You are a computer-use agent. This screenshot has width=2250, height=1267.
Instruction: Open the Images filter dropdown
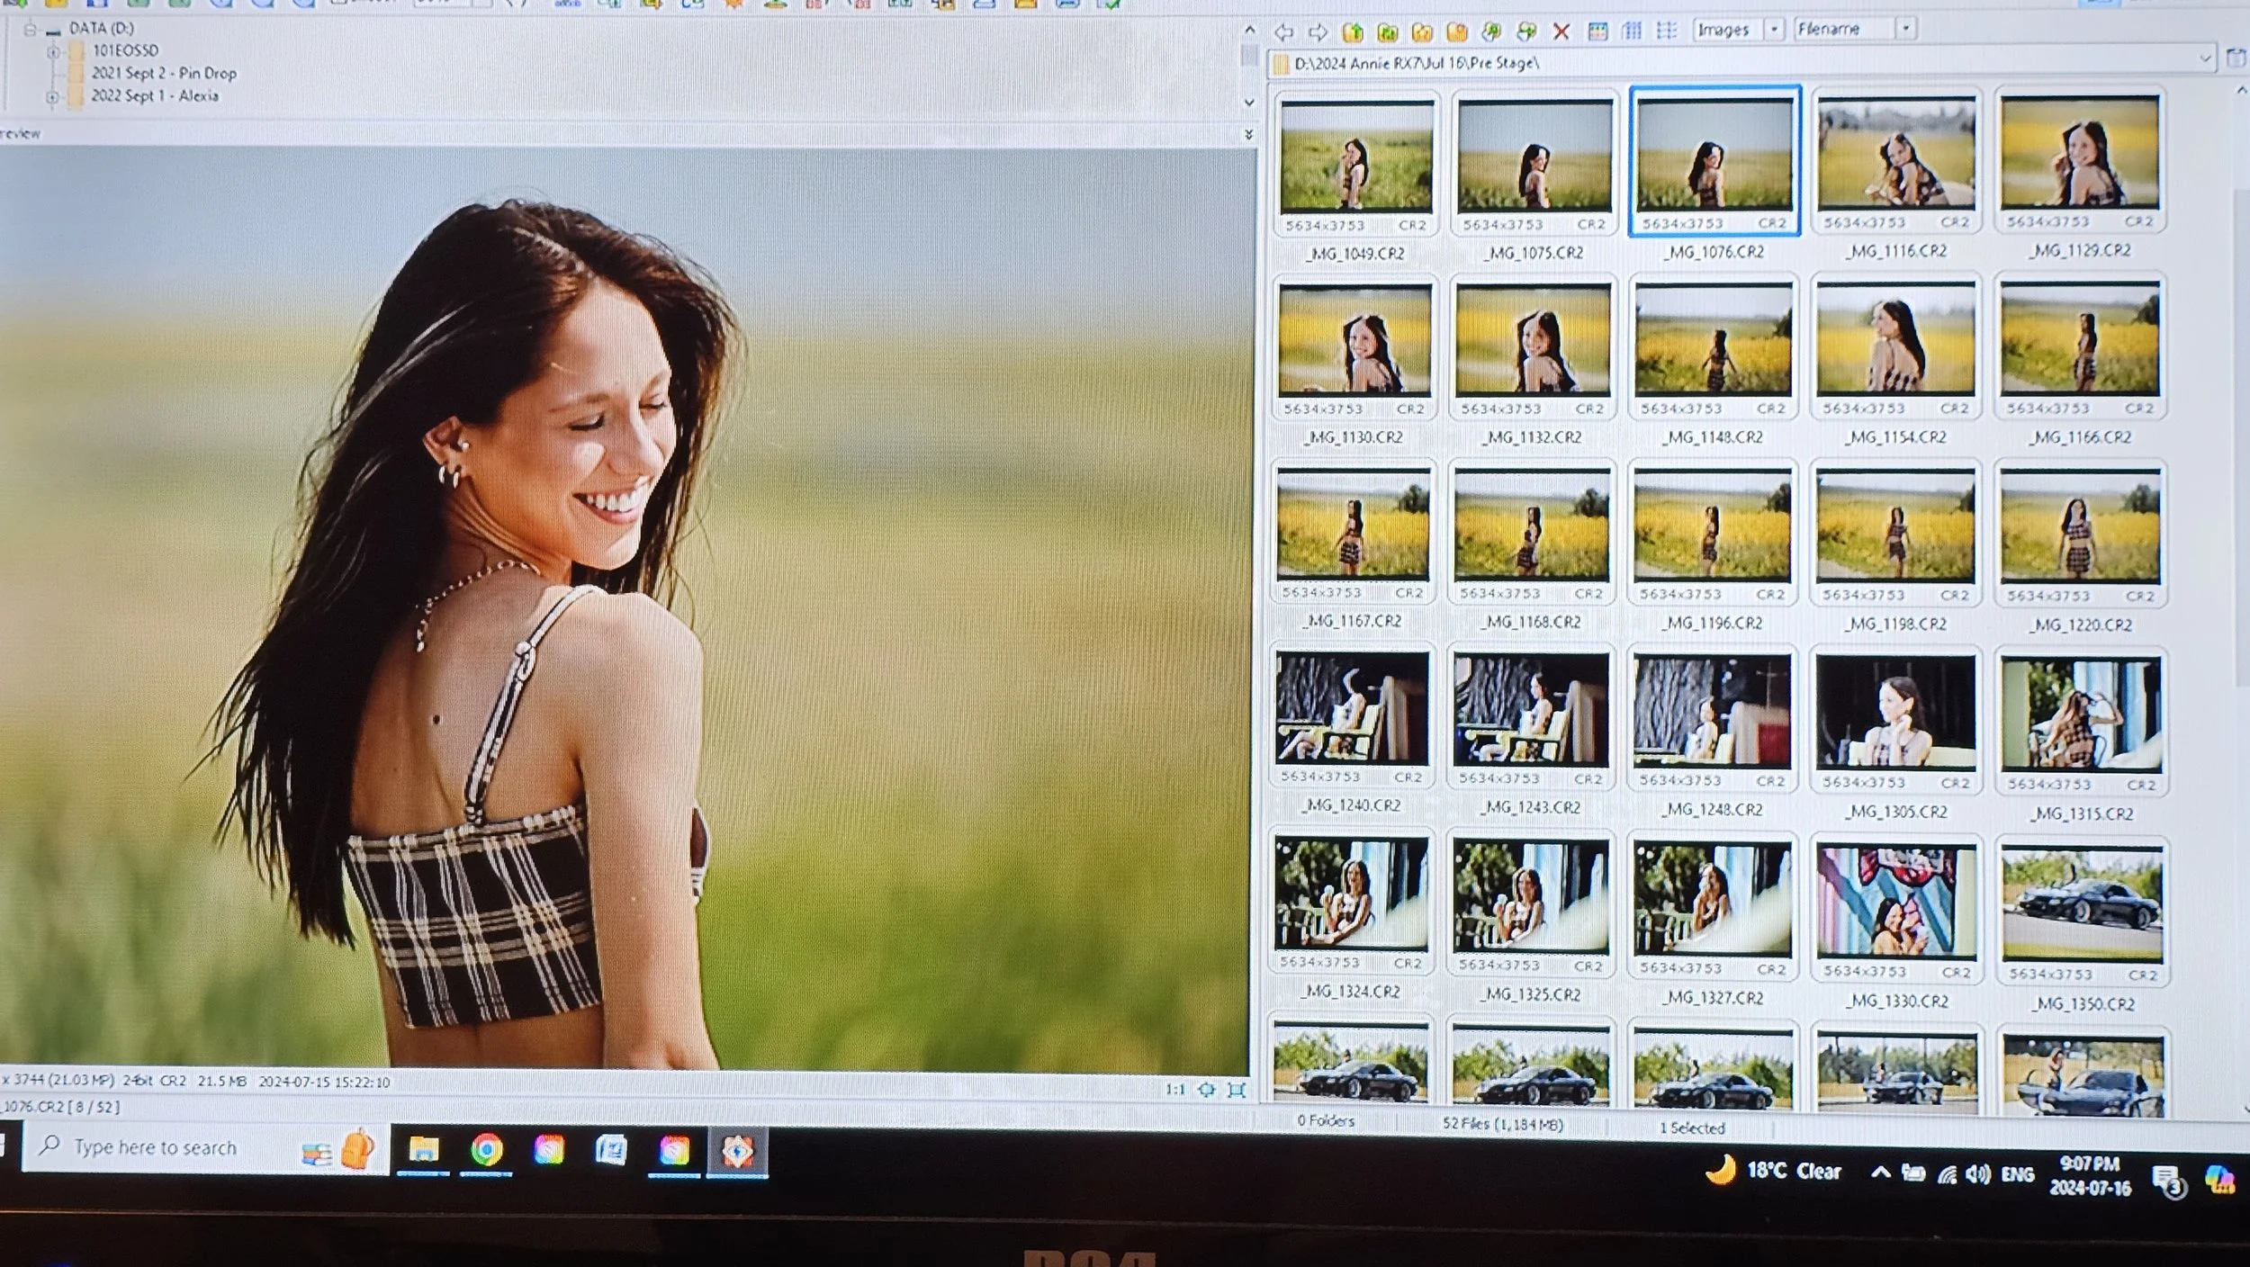(1774, 30)
